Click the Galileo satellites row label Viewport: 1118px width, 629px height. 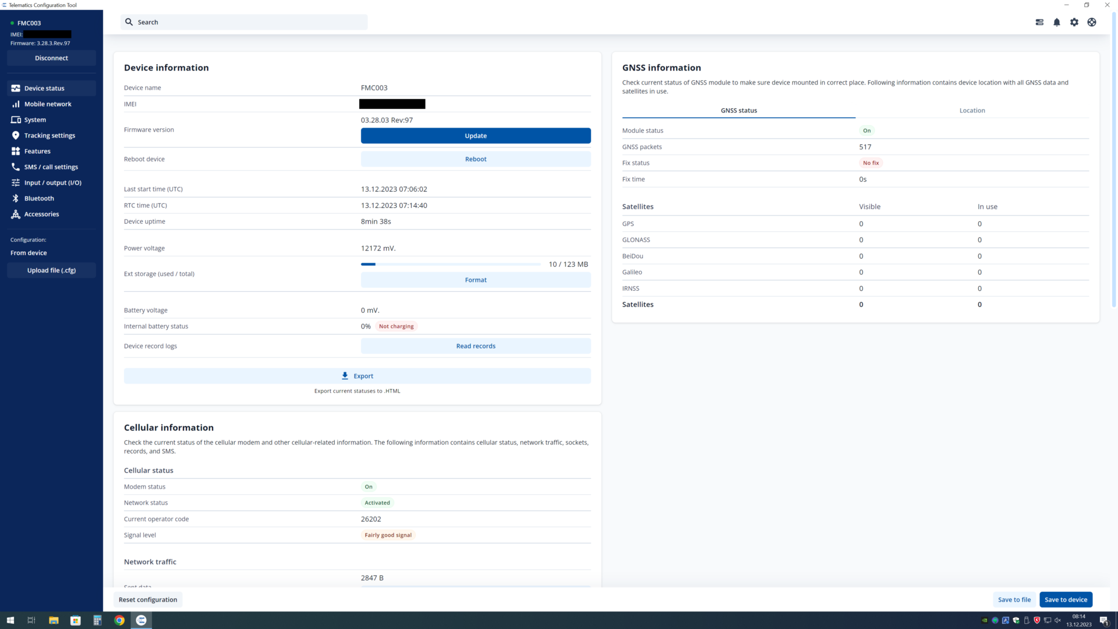pyautogui.click(x=632, y=273)
